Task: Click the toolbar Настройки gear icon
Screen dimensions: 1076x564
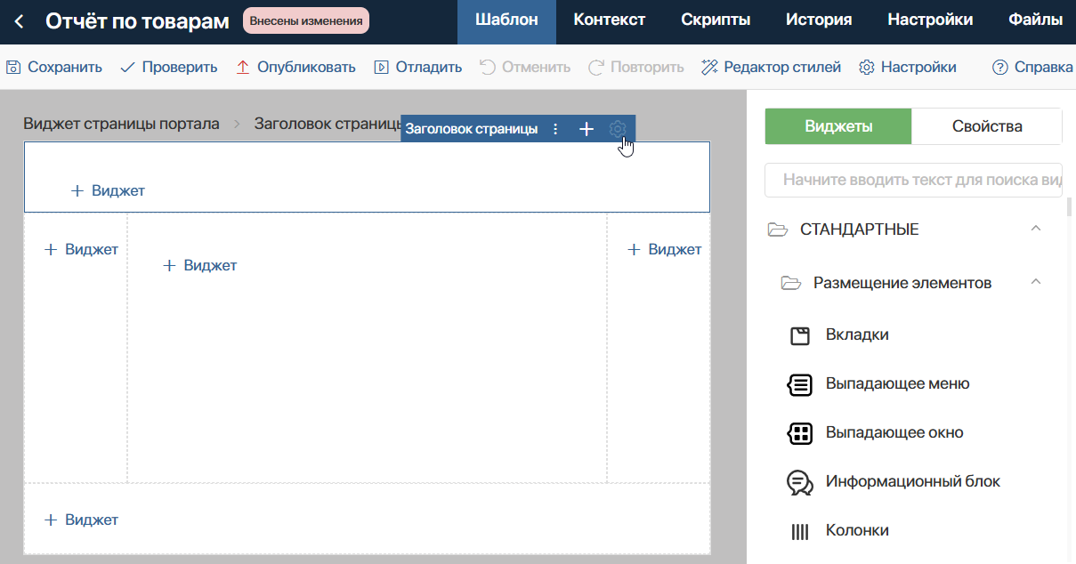Action: click(x=867, y=67)
